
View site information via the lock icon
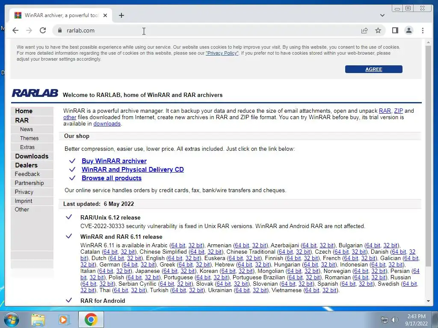[x=59, y=30]
